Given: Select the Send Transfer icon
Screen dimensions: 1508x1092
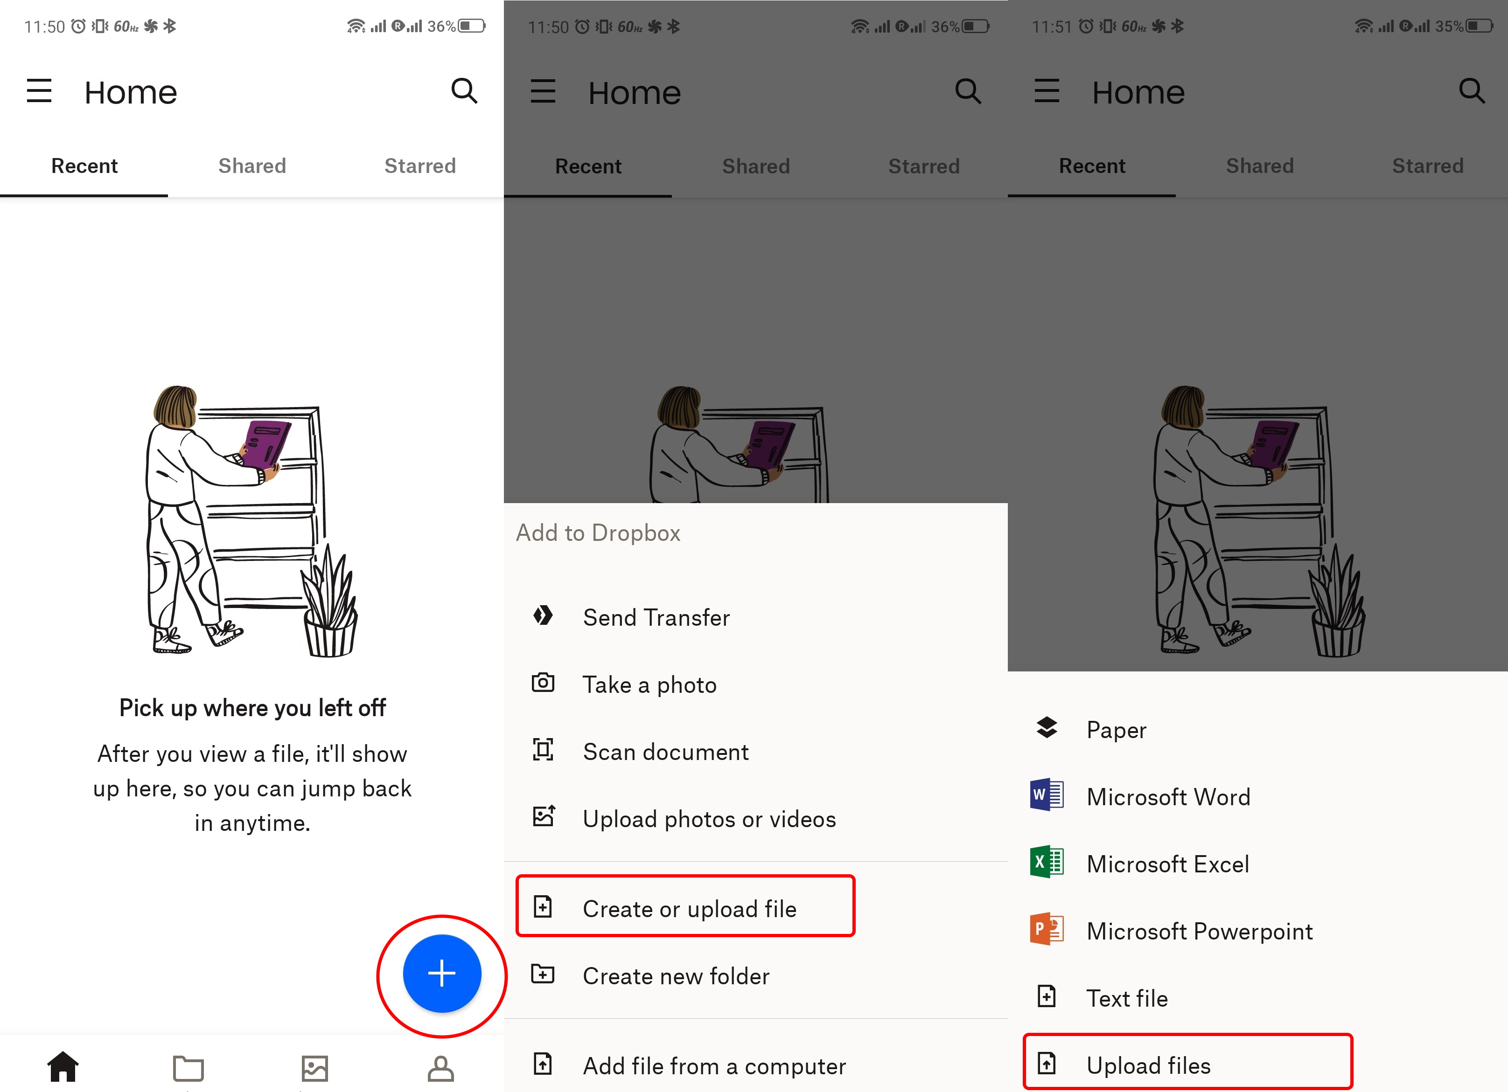Looking at the screenshot, I should (542, 617).
